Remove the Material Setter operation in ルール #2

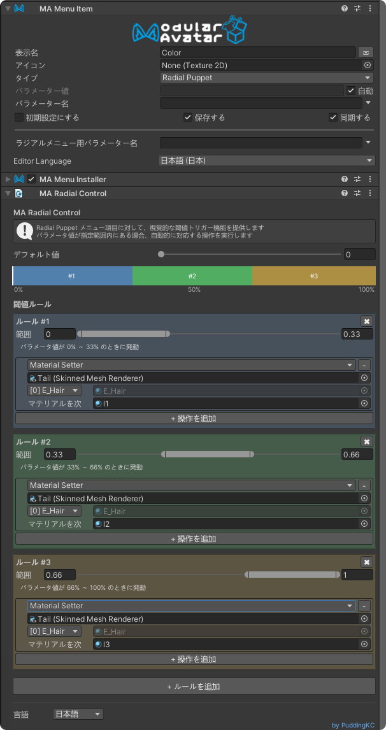pos(364,485)
